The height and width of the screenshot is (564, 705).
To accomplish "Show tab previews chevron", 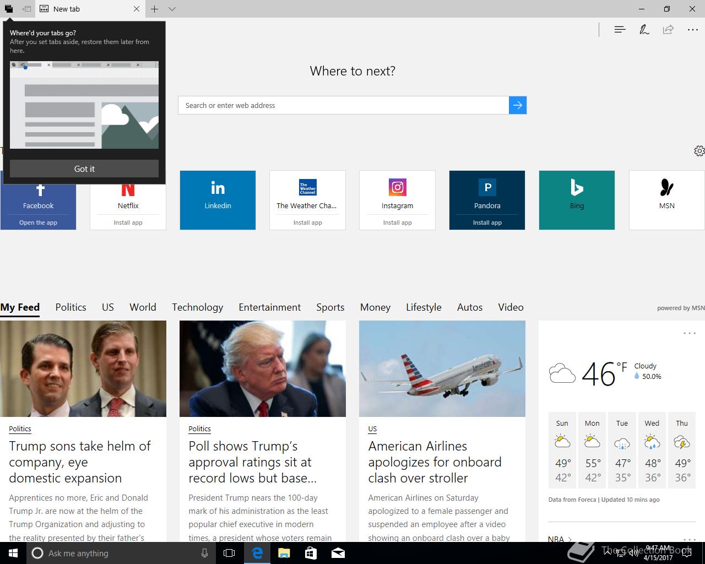I will (x=172, y=9).
